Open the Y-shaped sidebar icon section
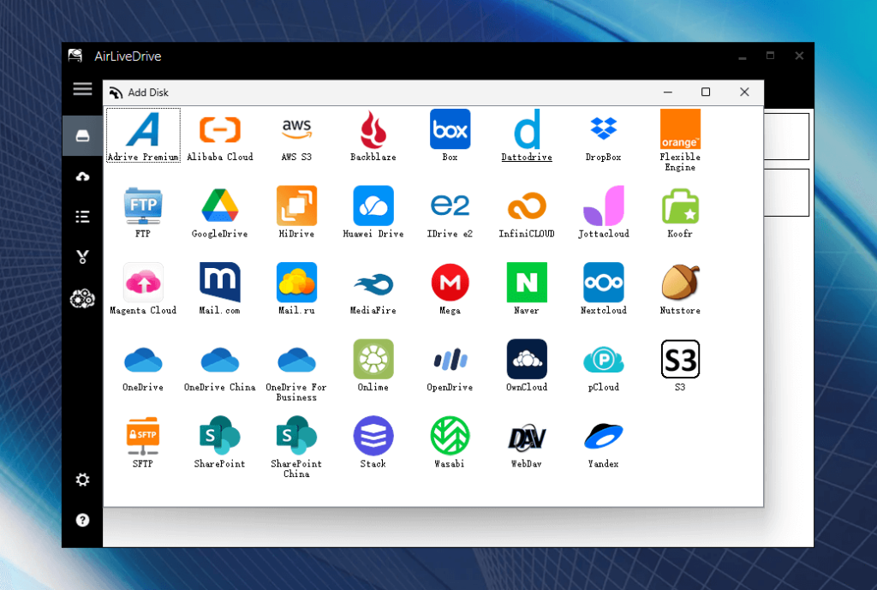877x590 pixels. tap(82, 257)
